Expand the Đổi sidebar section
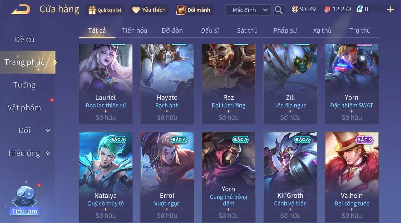Image resolution: width=401 pixels, height=223 pixels. click(48, 130)
